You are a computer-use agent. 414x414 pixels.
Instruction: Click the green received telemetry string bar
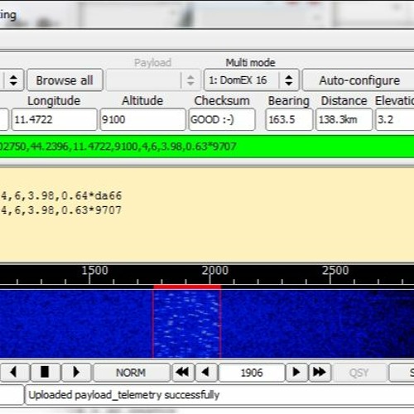pos(207,147)
